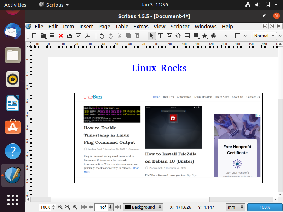This screenshot has width=283, height=212.
Task: Select the Image Frame tool
Action: (x=169, y=36)
